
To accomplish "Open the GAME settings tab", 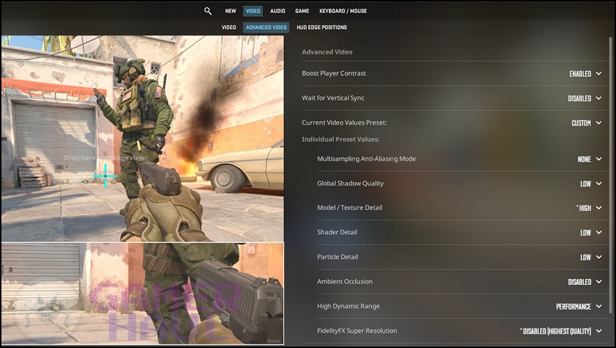I will coord(302,11).
